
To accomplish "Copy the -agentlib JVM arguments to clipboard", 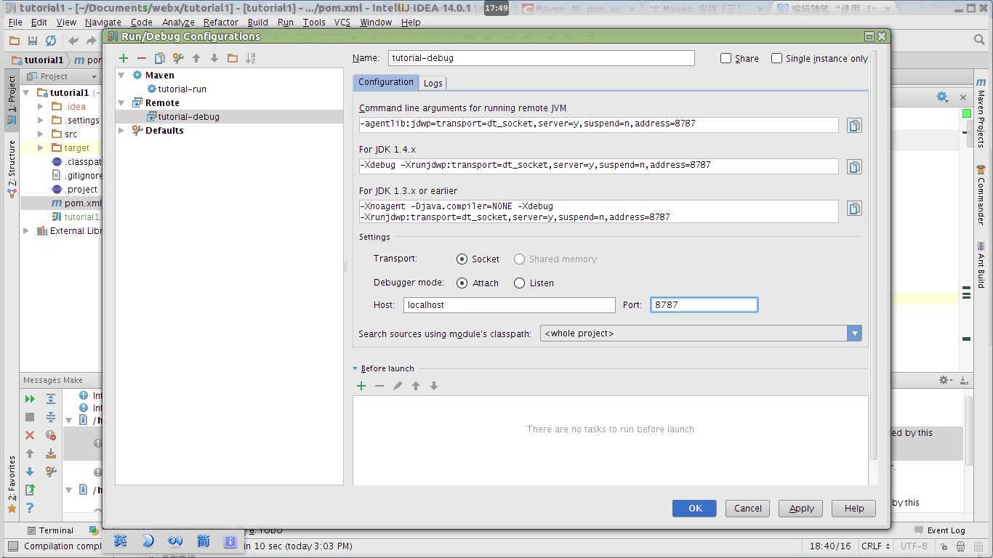I will point(854,126).
